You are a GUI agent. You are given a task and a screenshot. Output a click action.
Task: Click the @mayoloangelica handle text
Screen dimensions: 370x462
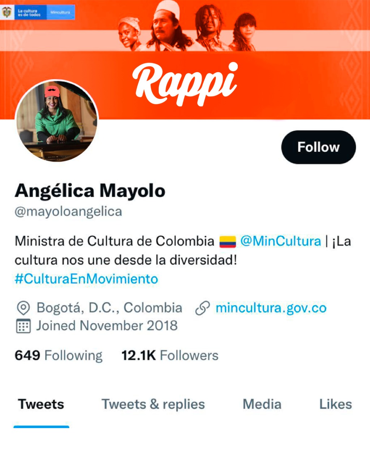[x=68, y=212]
